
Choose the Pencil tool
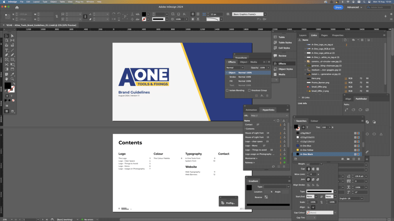pyautogui.click(x=12, y=55)
